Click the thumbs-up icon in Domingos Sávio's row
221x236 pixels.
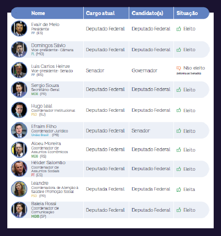click(x=178, y=50)
